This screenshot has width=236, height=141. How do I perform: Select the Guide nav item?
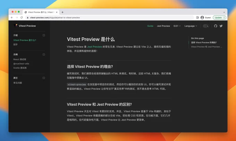coord(150,26)
